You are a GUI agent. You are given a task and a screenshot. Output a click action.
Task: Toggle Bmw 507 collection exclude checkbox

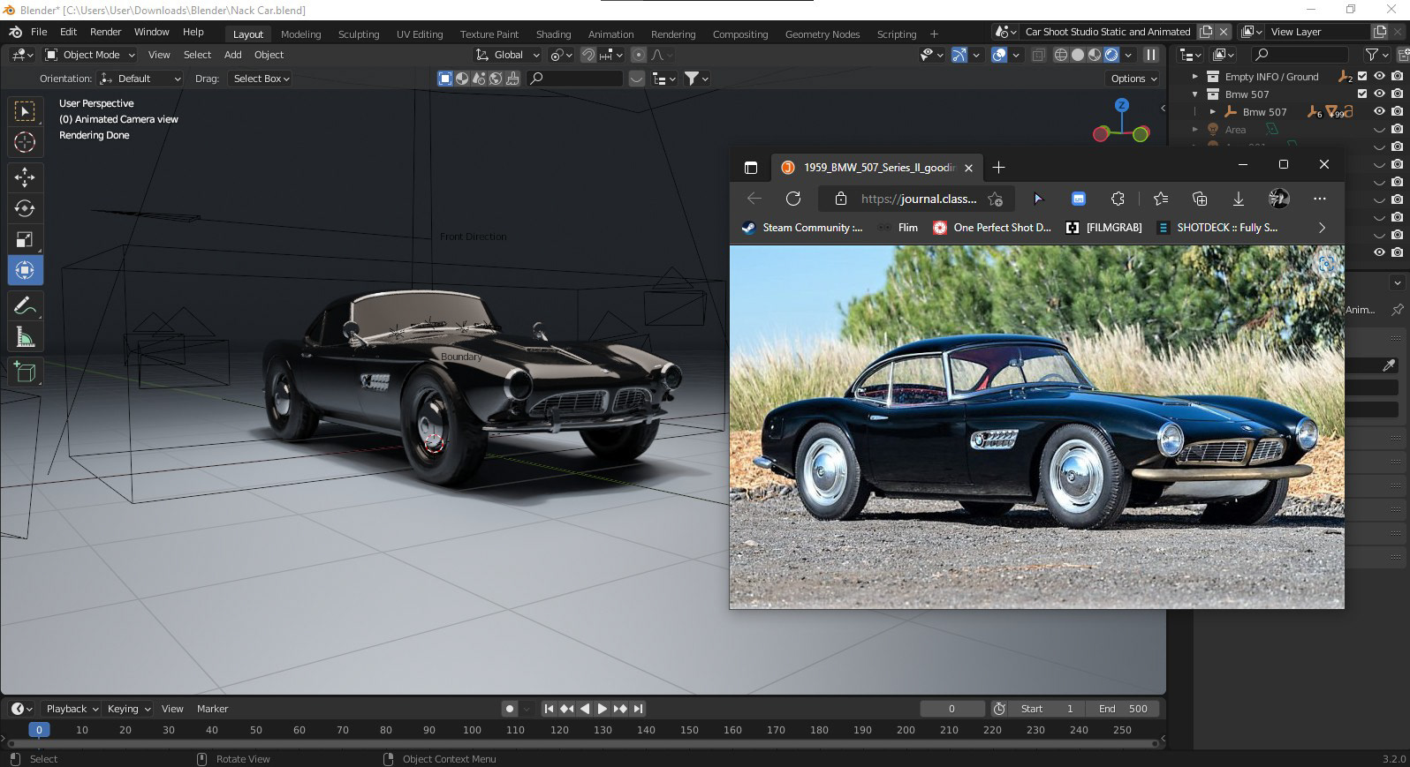pyautogui.click(x=1362, y=94)
